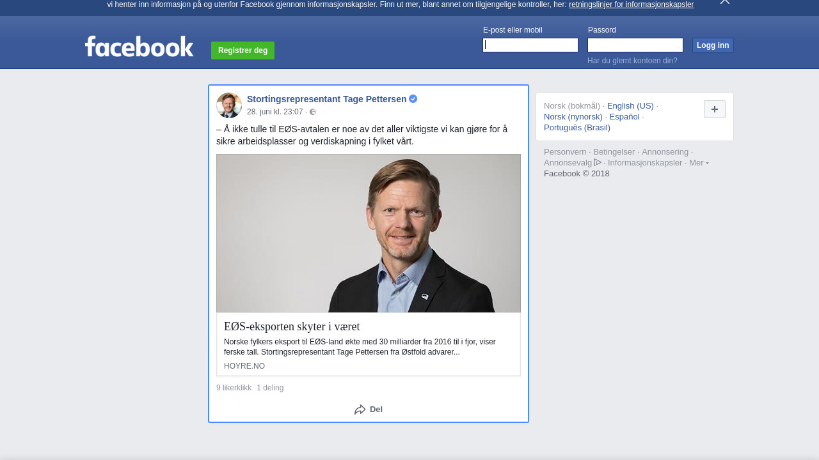
Task: Click the verified badge next to Tage Pettersen
Action: pos(413,99)
